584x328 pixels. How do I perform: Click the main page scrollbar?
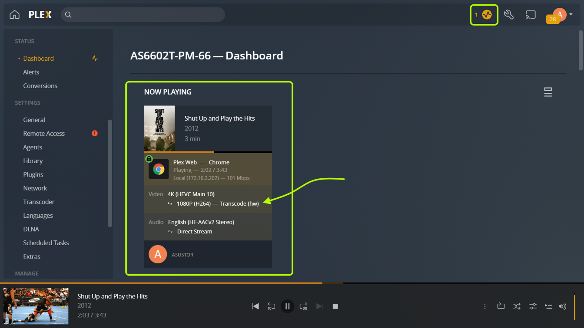[x=581, y=50]
